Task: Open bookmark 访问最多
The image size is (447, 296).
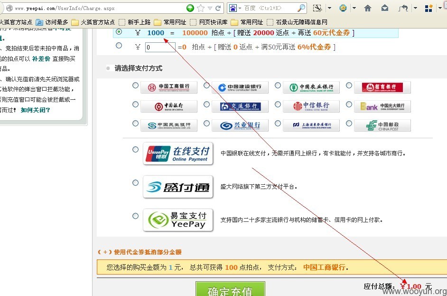Action: [x=52, y=22]
